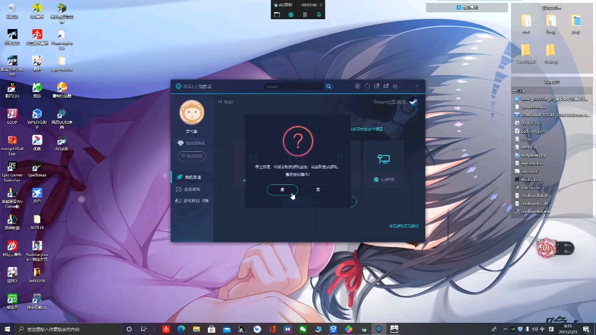Screen dimensions: 596x335
Task: Click the window capture icon in AQ录制 toolbar
Action: point(276,13)
